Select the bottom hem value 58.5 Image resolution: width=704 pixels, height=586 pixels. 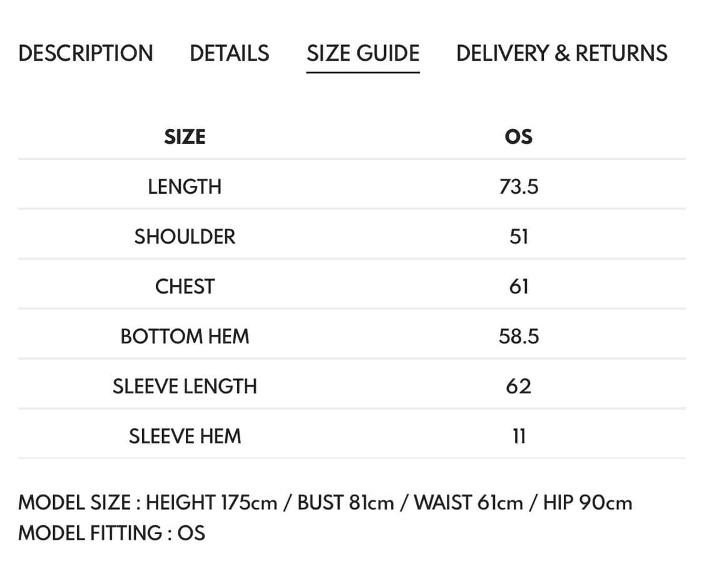click(518, 336)
